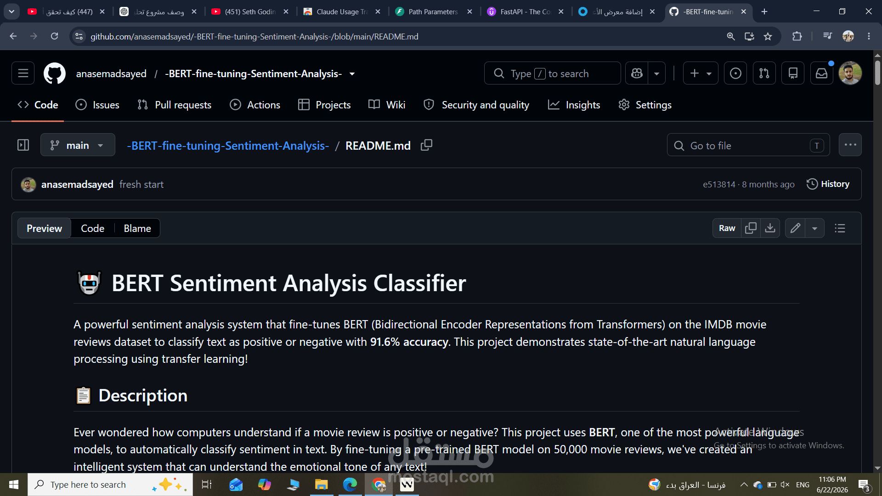The width and height of the screenshot is (882, 496).
Task: Switch to Preview view
Action: (44, 228)
